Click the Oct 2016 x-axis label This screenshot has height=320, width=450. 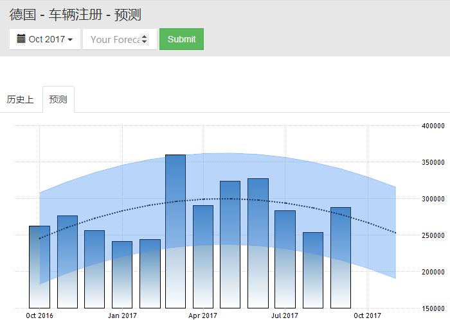(39, 316)
